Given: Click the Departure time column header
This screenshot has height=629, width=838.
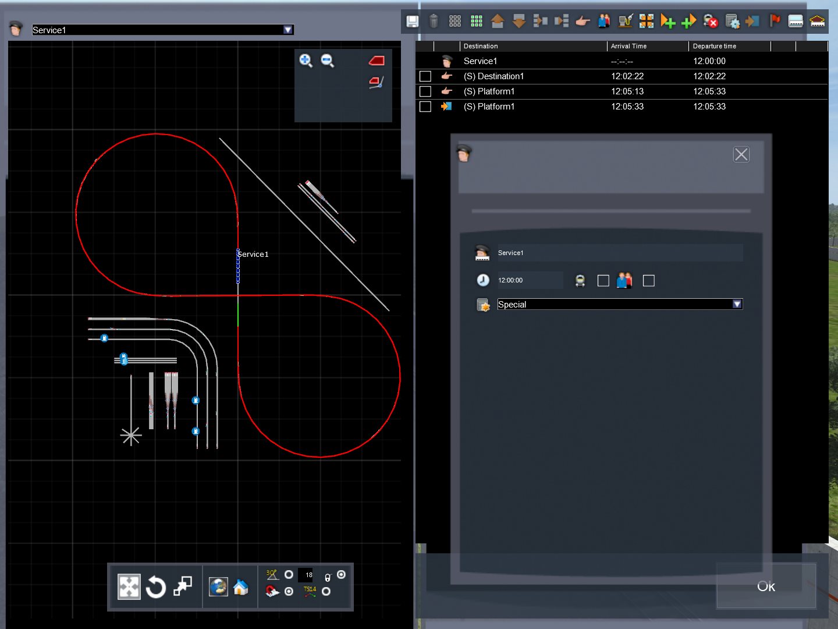Looking at the screenshot, I should [x=714, y=46].
